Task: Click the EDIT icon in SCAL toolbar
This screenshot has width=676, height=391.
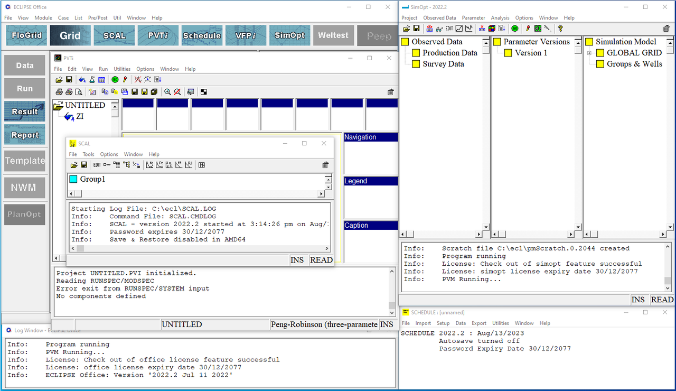Action: (97, 165)
